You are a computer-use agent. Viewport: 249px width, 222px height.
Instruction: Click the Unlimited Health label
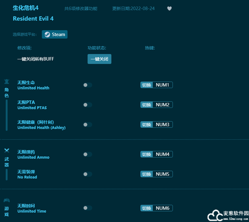click(33, 88)
